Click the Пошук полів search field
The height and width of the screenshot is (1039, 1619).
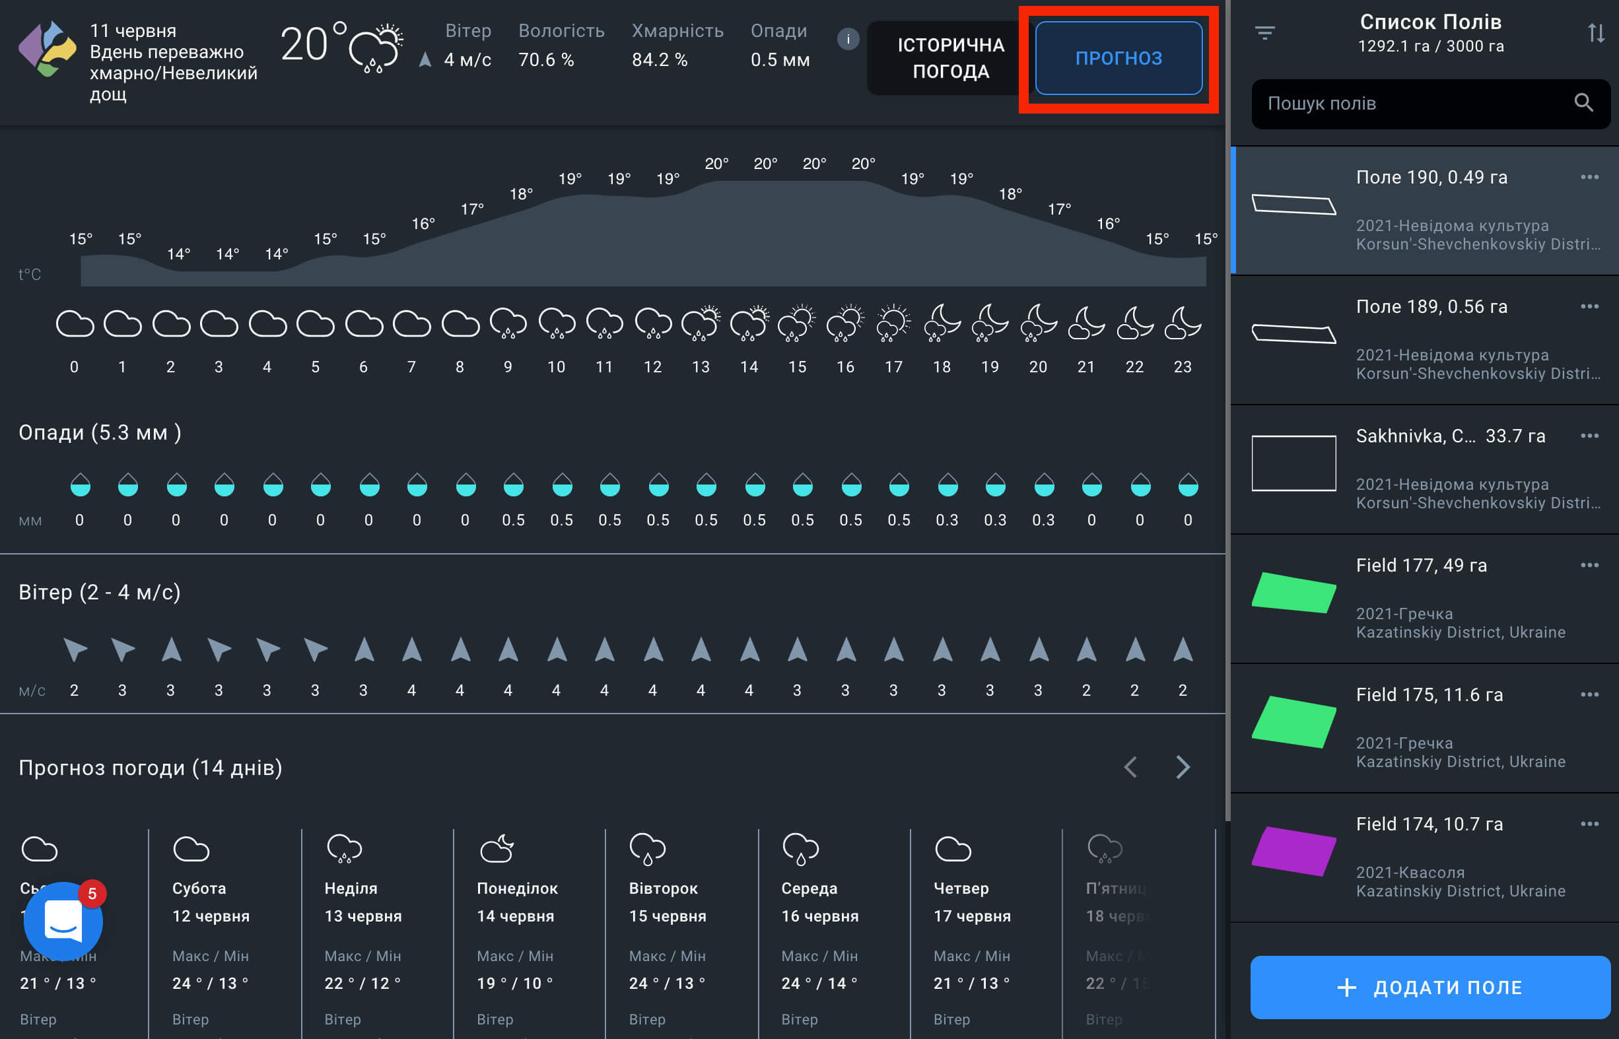click(x=1410, y=104)
